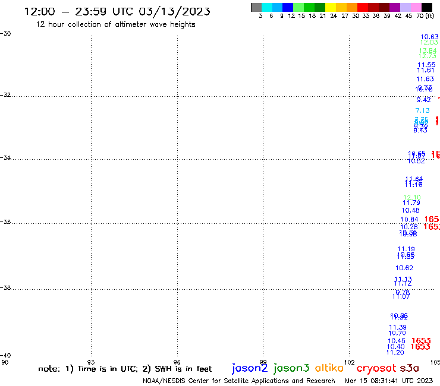Click the -30 latitude label at top
Image resolution: width=440 pixels, height=386 pixels.
tap(5, 34)
